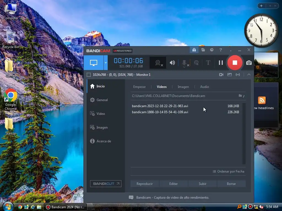Viewport: 282px width, 211px height.
Task: Open the Acerca de section
Action: tap(106, 141)
